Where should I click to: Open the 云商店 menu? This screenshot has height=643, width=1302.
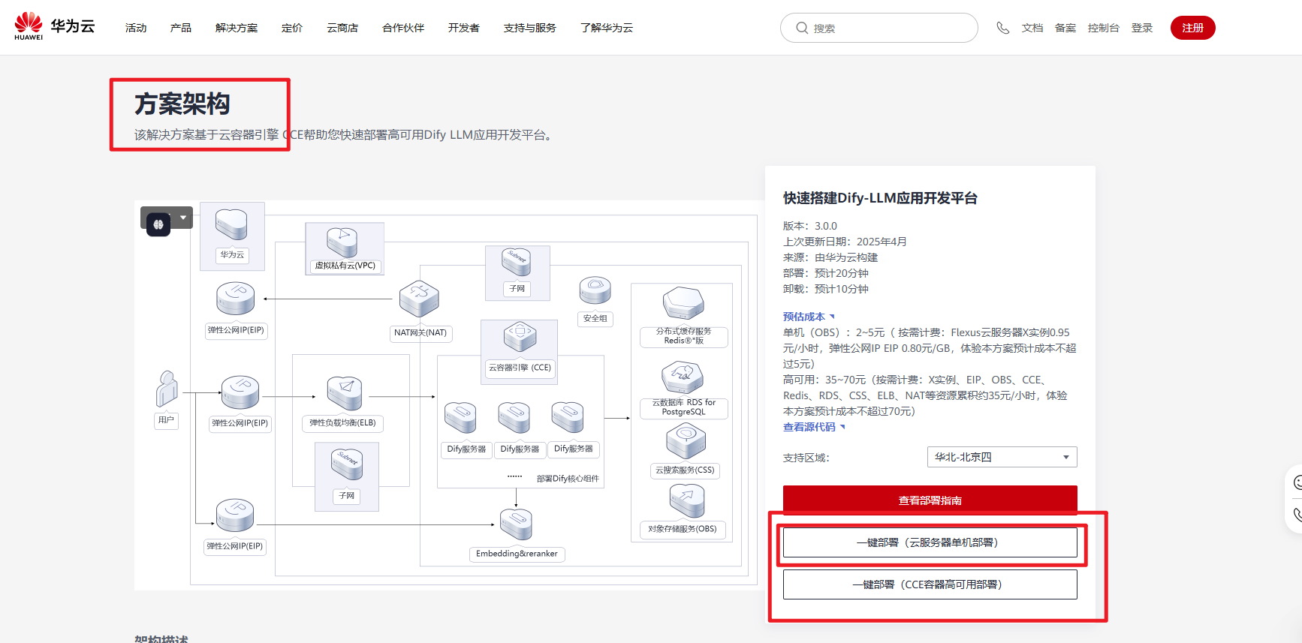pos(342,28)
